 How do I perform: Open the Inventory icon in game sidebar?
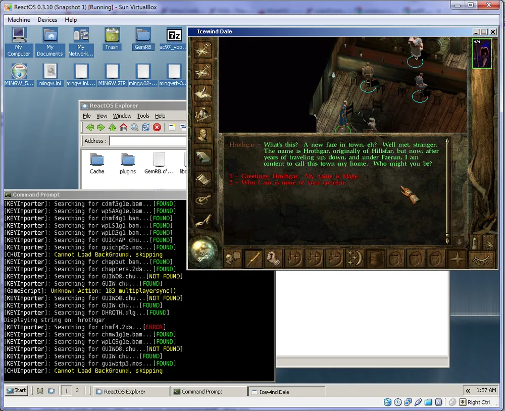coord(203,114)
